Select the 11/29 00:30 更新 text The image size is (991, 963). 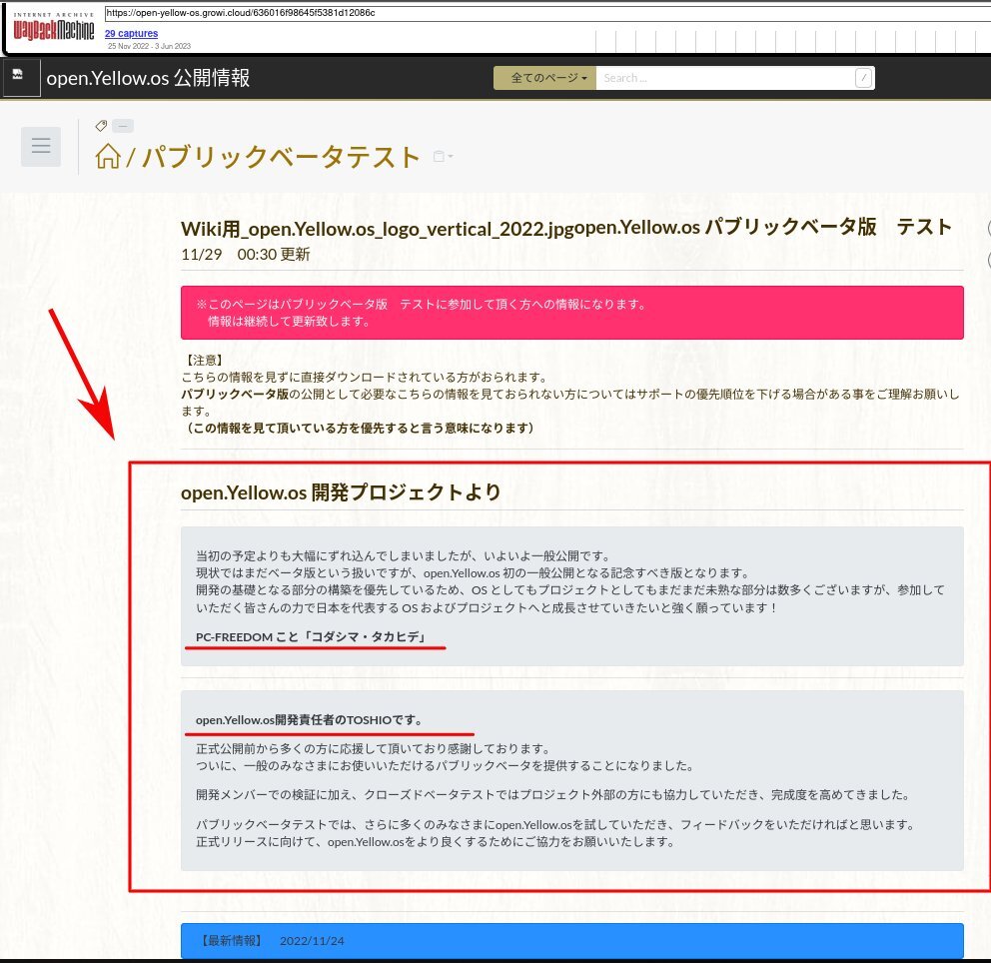(x=245, y=254)
